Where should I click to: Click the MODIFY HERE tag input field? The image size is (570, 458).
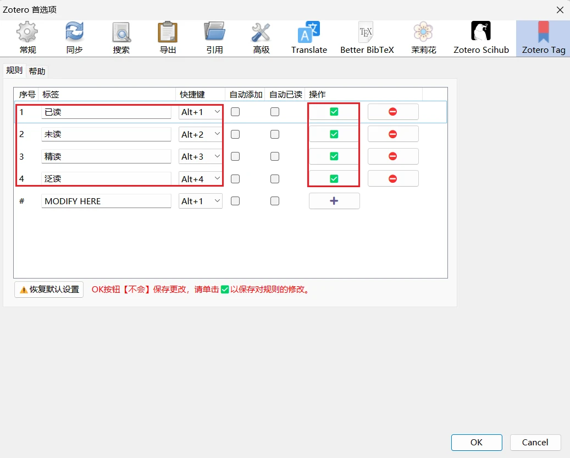pyautogui.click(x=106, y=201)
